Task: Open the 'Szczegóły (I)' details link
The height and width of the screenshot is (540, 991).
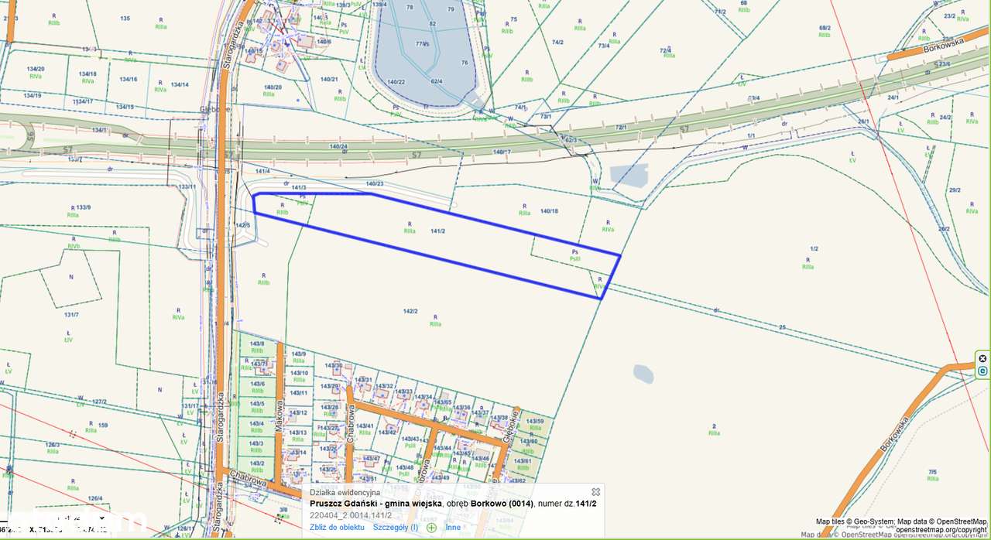Action: 396,528
